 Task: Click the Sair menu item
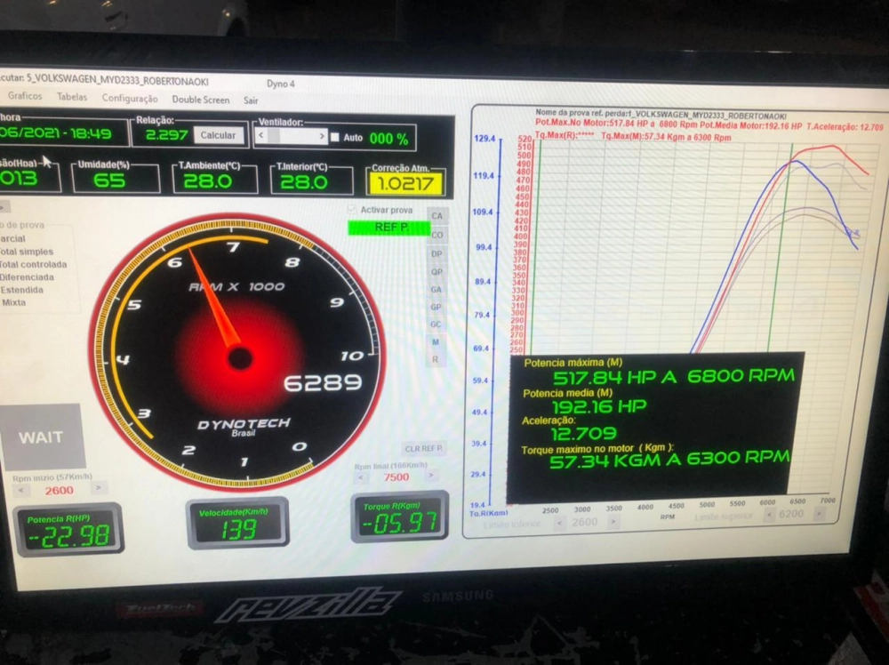(x=251, y=100)
